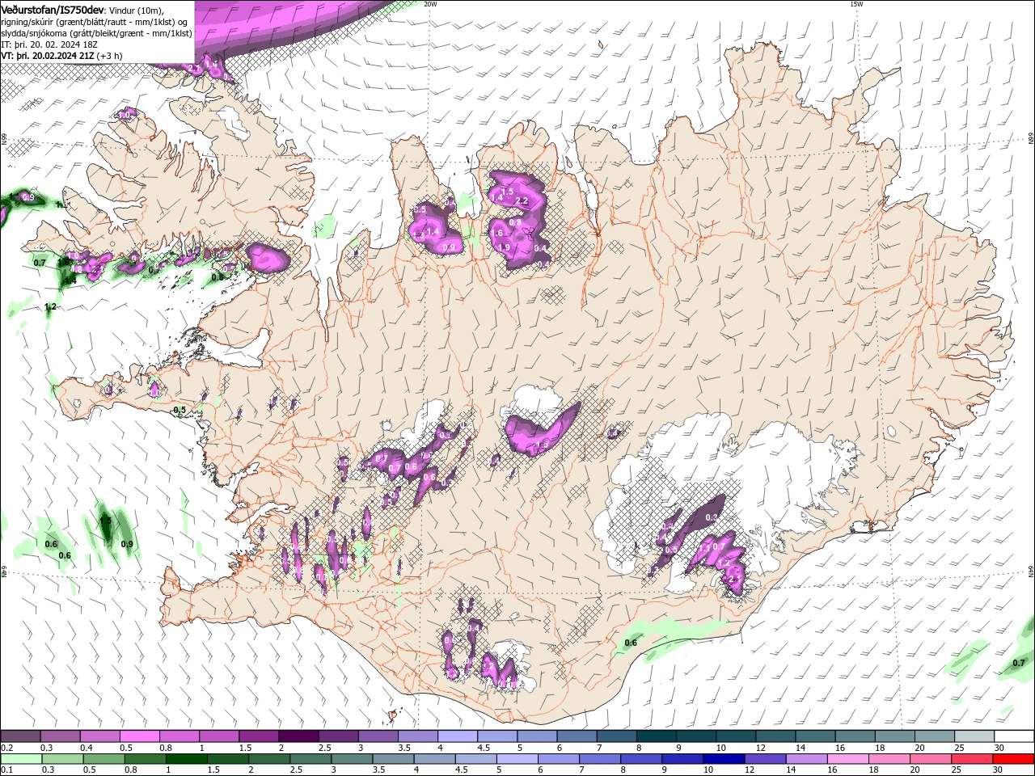Viewport: 1035px width, 776px height.
Task: Pick the upper-scale swatch starting at 18
Action: click(893, 736)
